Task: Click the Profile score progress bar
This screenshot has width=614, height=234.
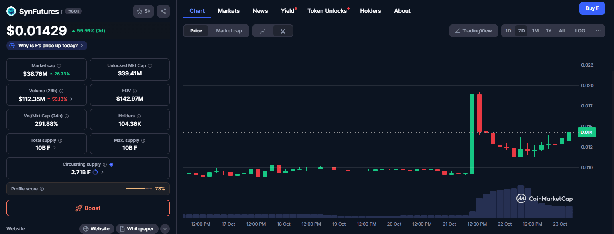Action: tap(138, 188)
